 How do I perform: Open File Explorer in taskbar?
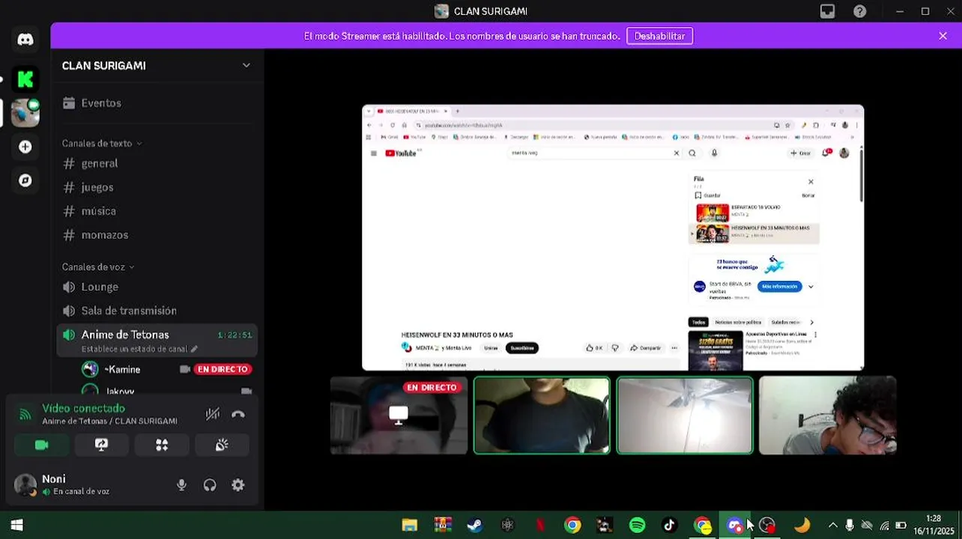409,526
